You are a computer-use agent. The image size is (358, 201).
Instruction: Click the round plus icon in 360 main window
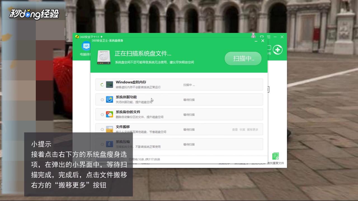click(277, 50)
